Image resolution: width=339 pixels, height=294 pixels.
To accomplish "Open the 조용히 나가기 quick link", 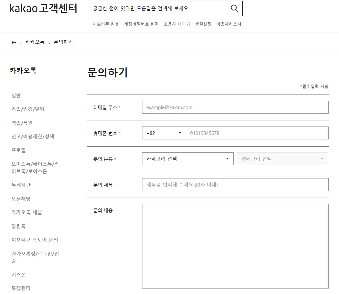I will pos(177,24).
